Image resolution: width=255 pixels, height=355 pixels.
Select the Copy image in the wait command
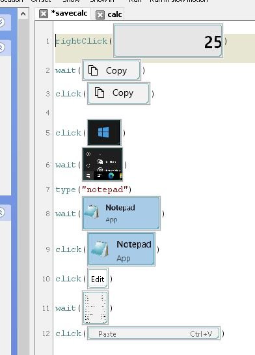[111, 70]
